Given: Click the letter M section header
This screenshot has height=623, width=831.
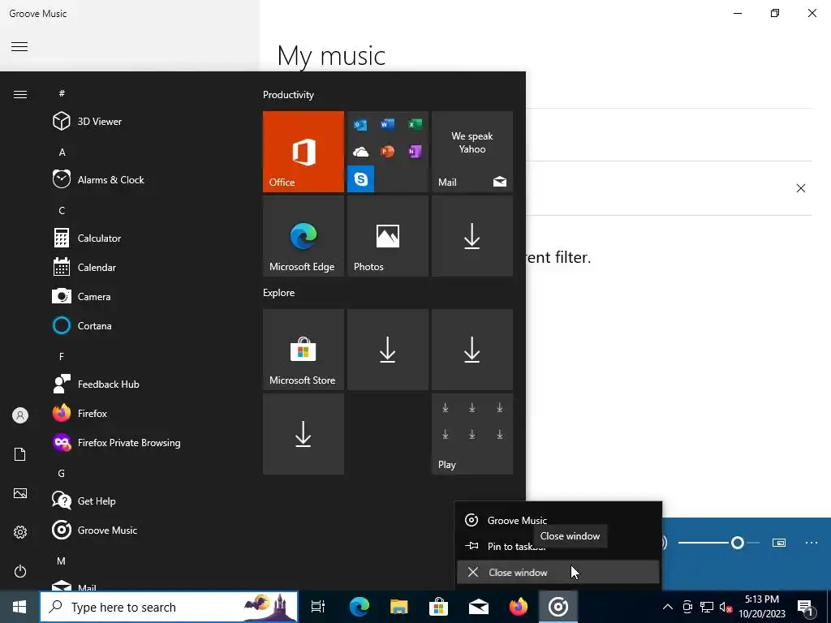Looking at the screenshot, I should 62,561.
